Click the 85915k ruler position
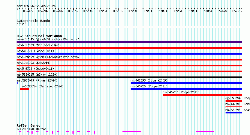Image resolution: width=250 pixels, height=135 pixels. point(148,11)
